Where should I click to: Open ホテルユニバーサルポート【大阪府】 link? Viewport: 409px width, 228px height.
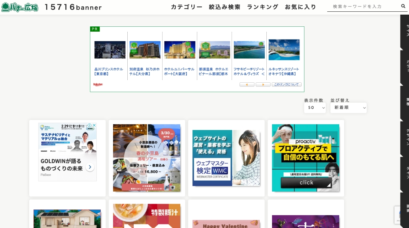[x=179, y=72]
